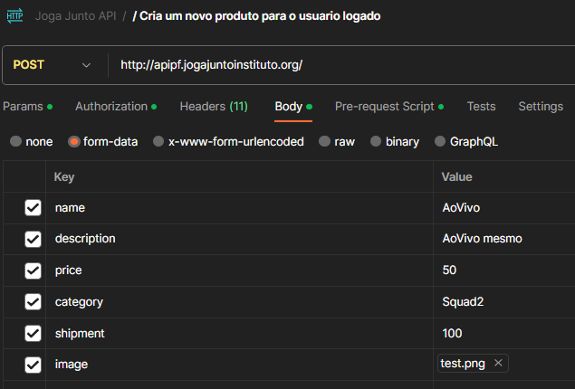Edit the price value 50
This screenshot has width=575, height=389.
pos(504,270)
